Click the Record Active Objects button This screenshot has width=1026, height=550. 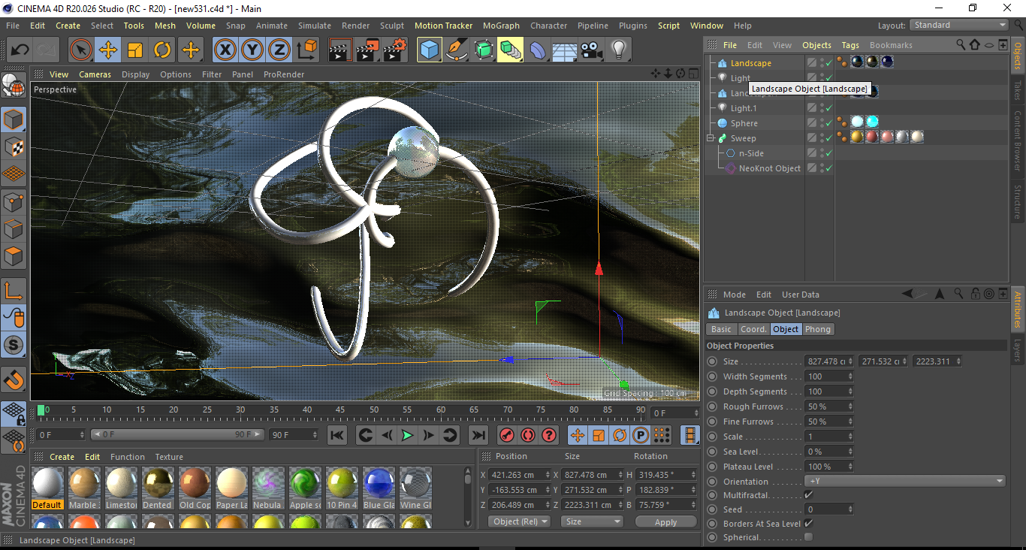pos(507,435)
